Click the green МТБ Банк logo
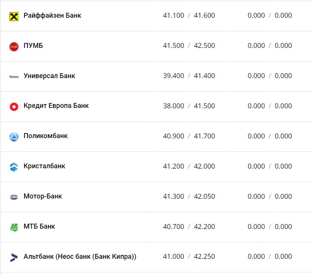This screenshot has height=275, width=313. pos(14,227)
